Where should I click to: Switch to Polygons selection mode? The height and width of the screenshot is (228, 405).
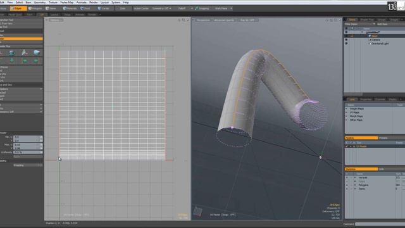[x=35, y=8]
